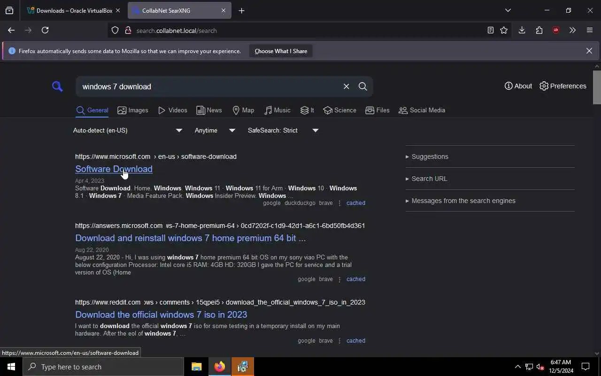Show more tools overflow chevron
The height and width of the screenshot is (376, 601).
572,30
